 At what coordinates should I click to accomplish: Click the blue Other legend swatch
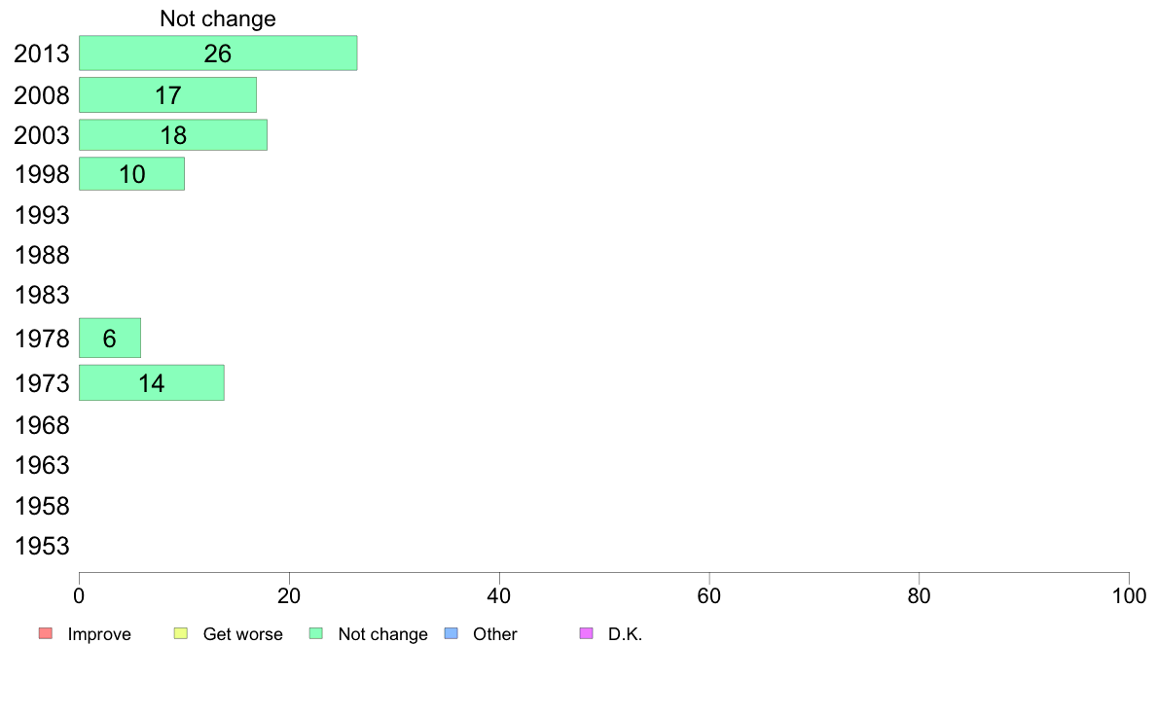(452, 633)
